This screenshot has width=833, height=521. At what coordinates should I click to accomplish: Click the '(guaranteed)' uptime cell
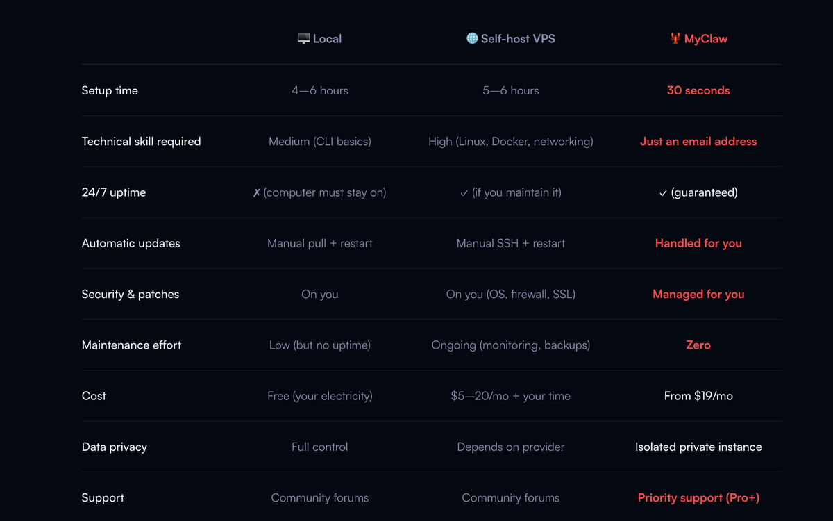[698, 192]
